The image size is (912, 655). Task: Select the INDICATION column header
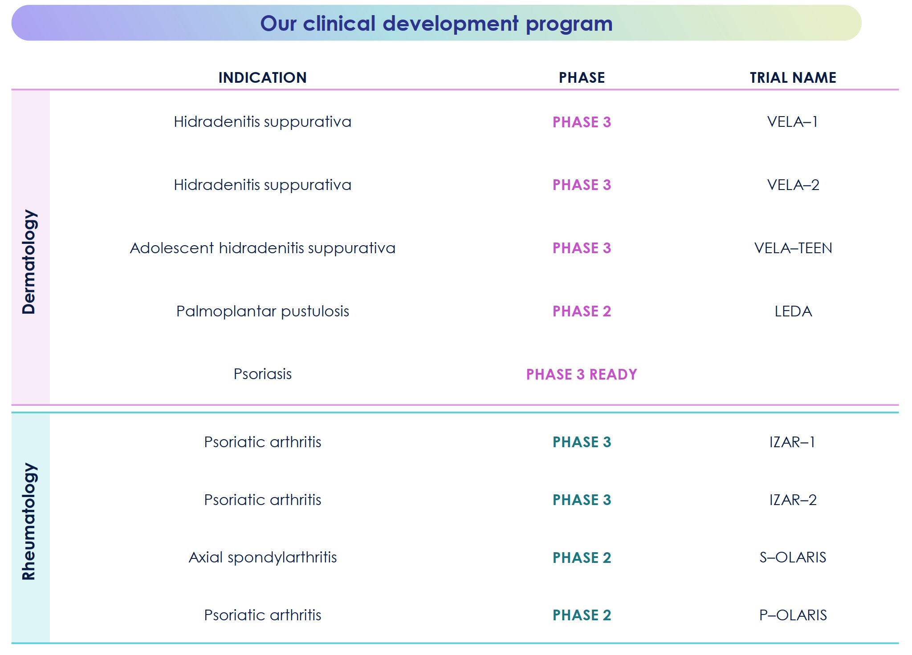coord(262,77)
